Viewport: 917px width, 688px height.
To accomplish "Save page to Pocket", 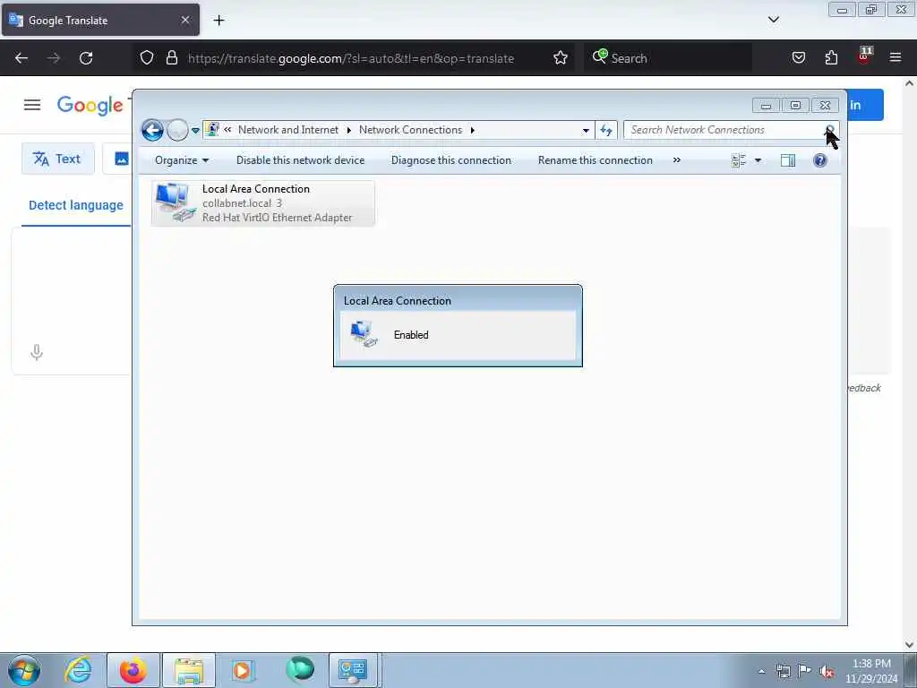I will pos(798,58).
